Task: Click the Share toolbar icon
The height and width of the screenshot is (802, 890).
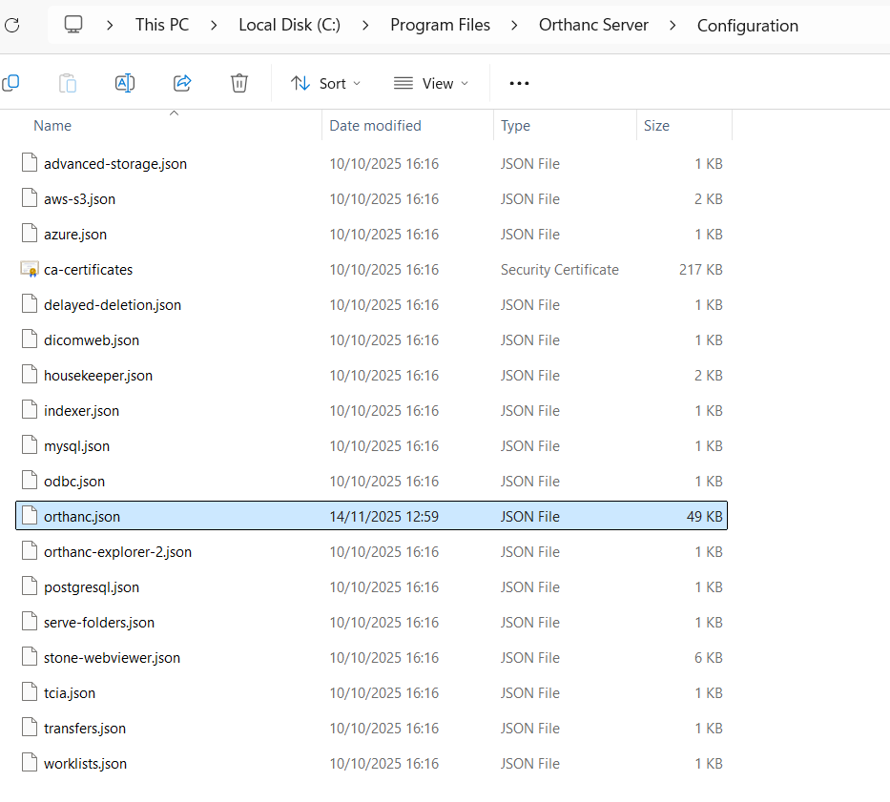Action: (x=182, y=83)
